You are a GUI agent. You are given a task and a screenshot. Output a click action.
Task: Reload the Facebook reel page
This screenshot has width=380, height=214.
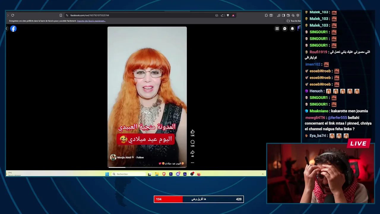pyautogui.click(x=13, y=15)
